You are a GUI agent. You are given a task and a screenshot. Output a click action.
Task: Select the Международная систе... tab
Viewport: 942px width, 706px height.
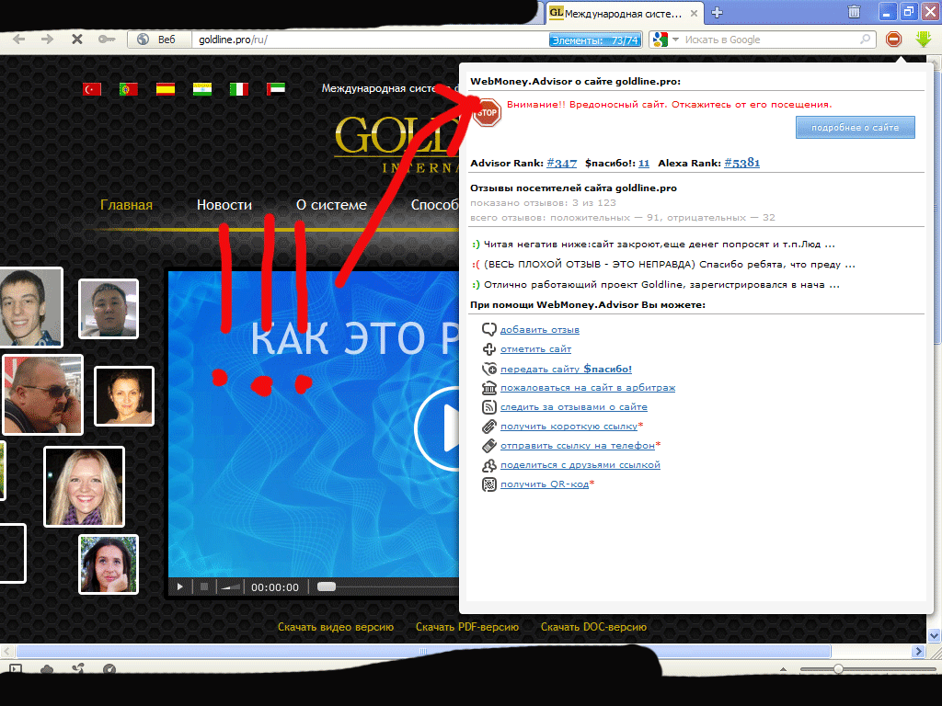click(624, 13)
